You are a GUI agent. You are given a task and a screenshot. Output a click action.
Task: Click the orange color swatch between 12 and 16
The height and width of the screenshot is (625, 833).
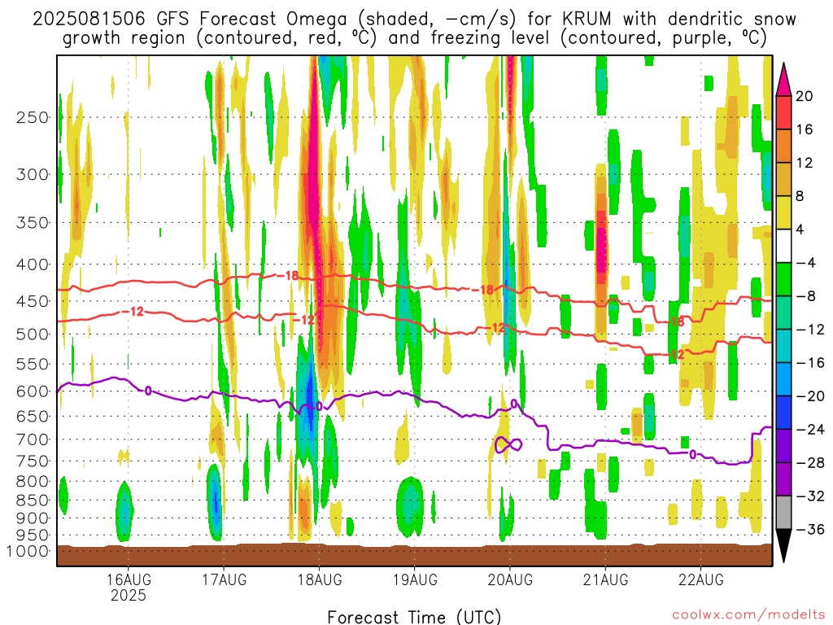783,146
